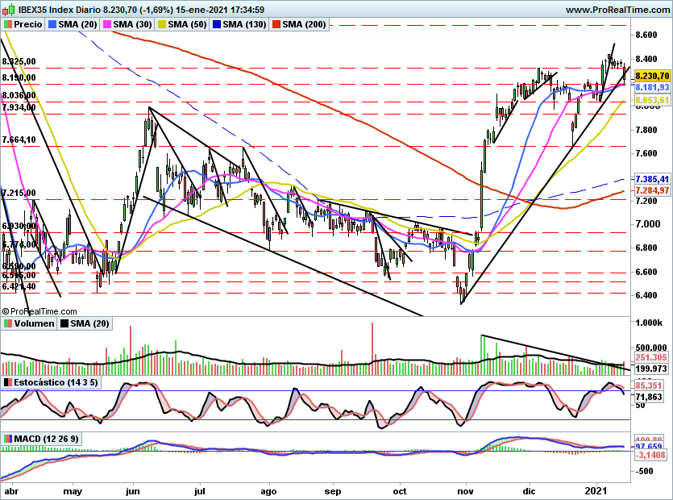Screen dimensions: 673x500
Task: Click the oct month marker on time axis
Action: tap(400, 490)
